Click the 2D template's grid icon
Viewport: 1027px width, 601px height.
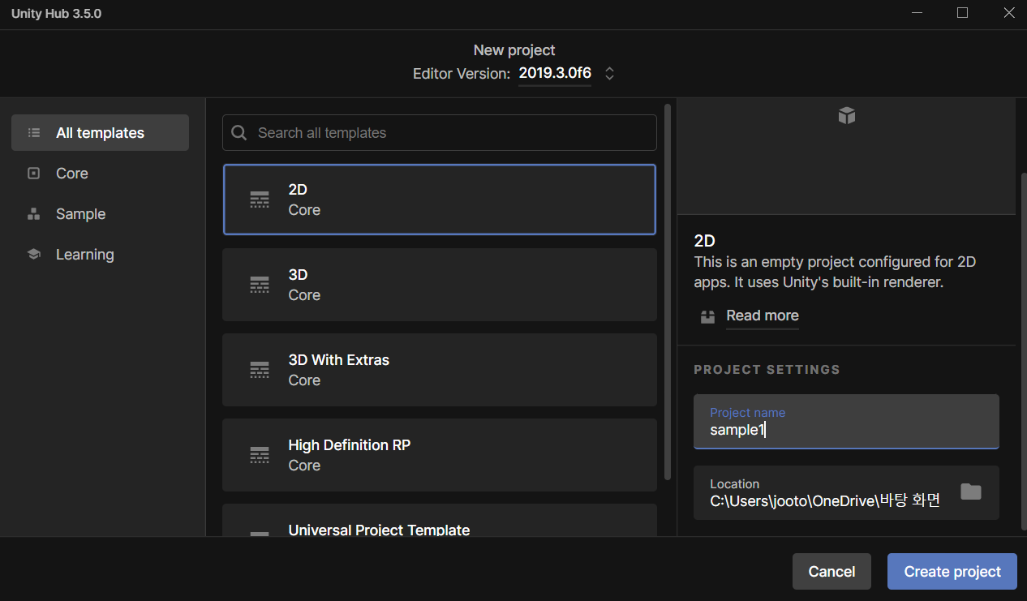260,200
